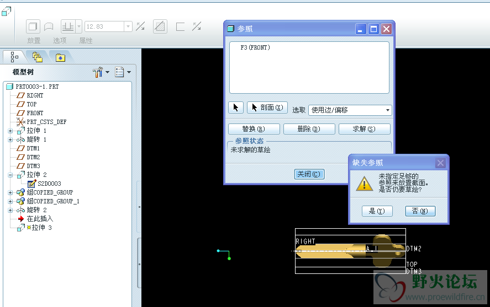Click the 关闭(C) button
490x307 pixels.
tap(309, 174)
